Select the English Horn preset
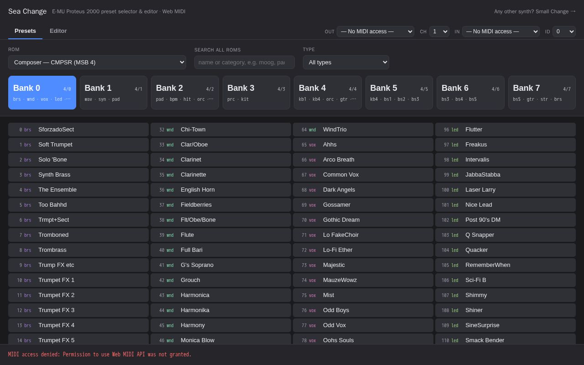The height and width of the screenshot is (365, 584). [221, 190]
